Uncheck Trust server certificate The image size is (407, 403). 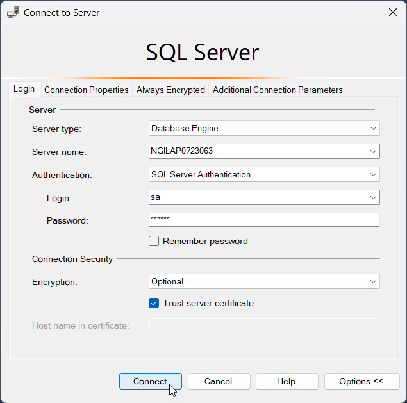point(154,303)
